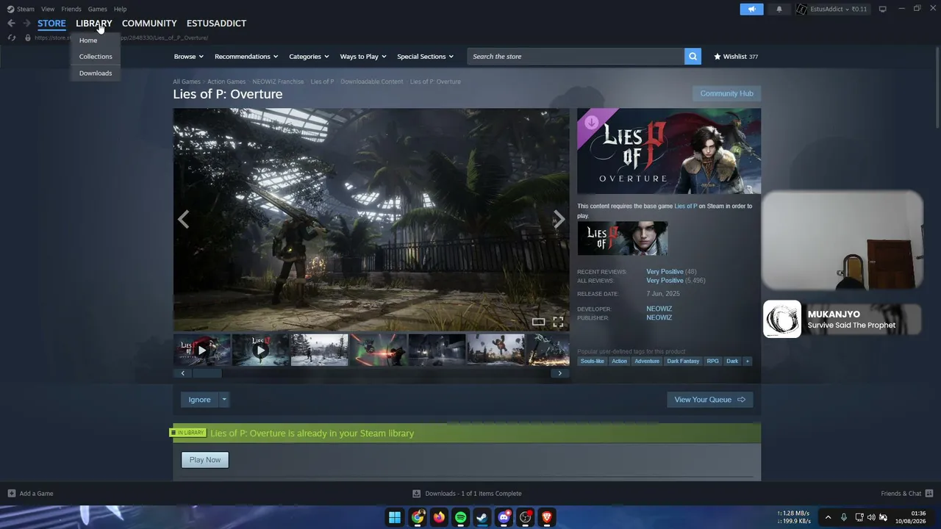Expand the Browse dropdown
Image resolution: width=941 pixels, height=529 pixels.
pyautogui.click(x=189, y=57)
